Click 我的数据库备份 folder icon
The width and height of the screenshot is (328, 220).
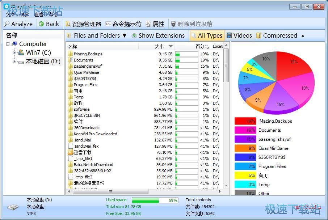pos(71,183)
